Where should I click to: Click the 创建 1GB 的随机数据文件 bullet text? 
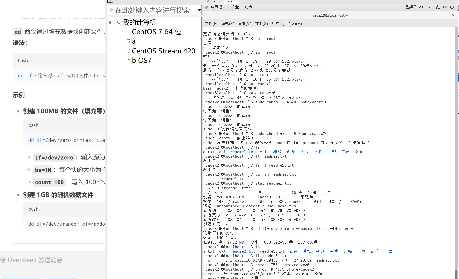59,195
